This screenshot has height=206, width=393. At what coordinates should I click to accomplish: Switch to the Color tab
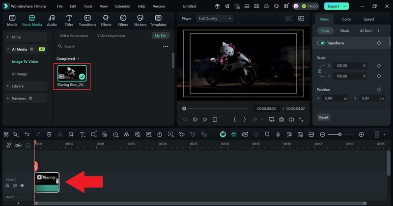[x=346, y=19]
